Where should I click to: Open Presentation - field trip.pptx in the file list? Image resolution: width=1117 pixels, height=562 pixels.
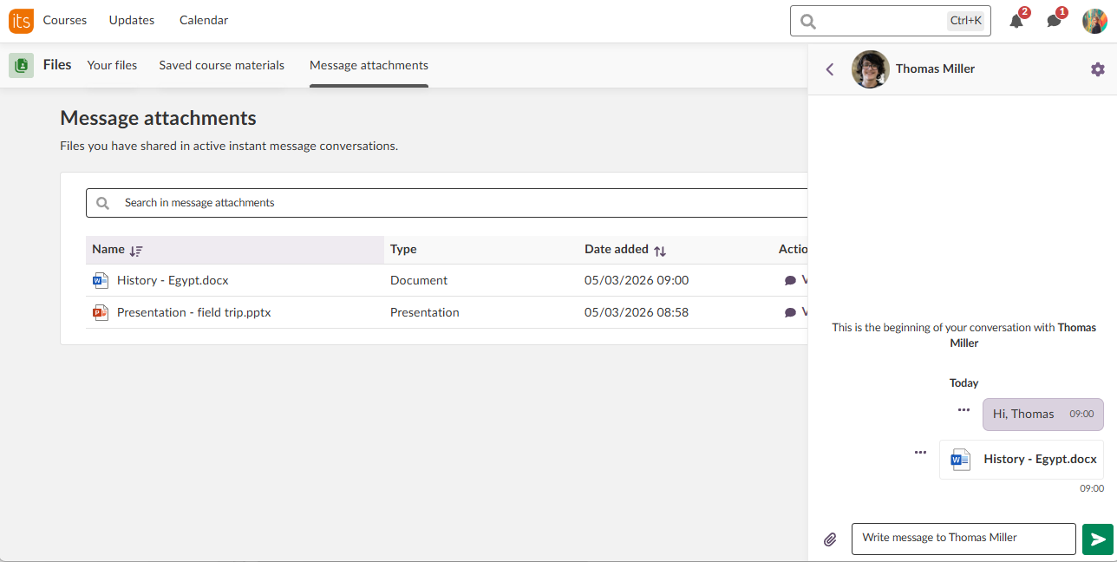click(x=193, y=312)
